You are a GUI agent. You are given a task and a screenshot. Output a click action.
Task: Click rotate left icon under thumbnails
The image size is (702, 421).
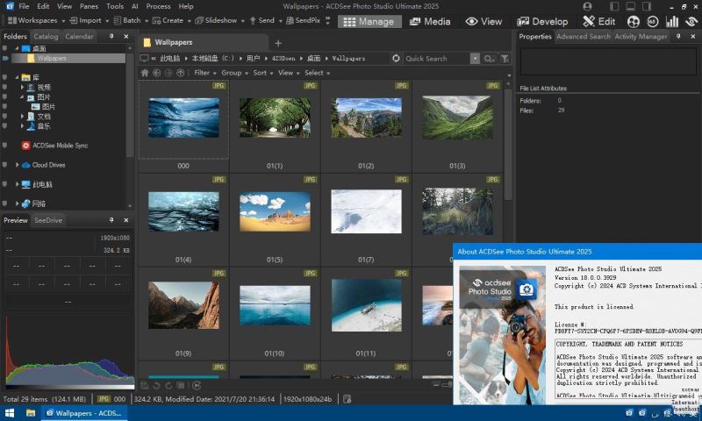[x=157, y=385]
